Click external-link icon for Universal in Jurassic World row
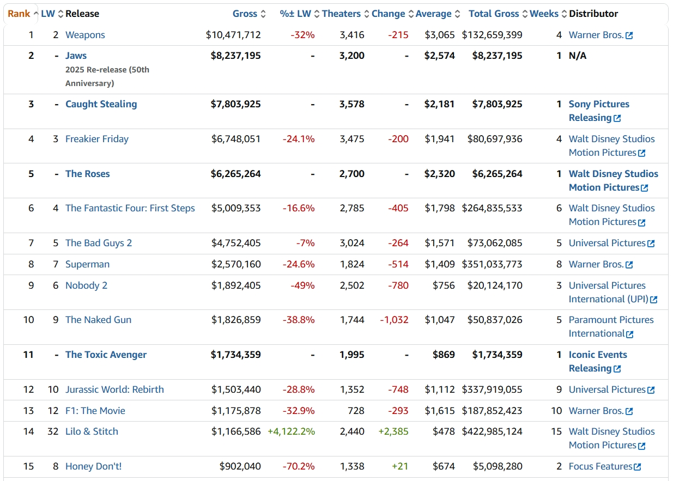The width and height of the screenshot is (673, 481). click(x=651, y=390)
